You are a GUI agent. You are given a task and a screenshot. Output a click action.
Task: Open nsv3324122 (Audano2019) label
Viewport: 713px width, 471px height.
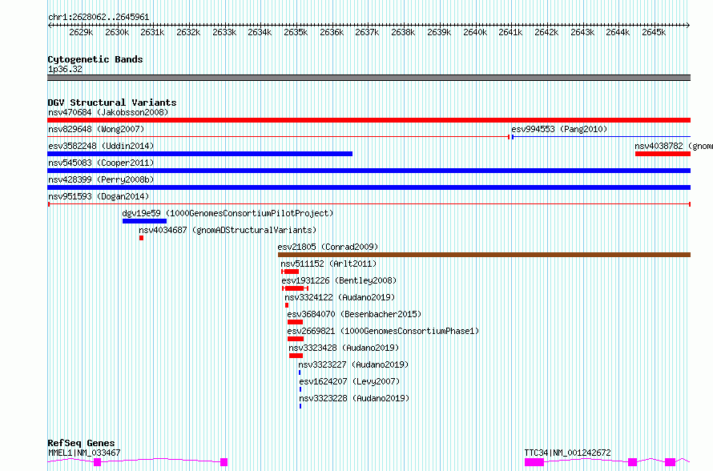click(340, 297)
